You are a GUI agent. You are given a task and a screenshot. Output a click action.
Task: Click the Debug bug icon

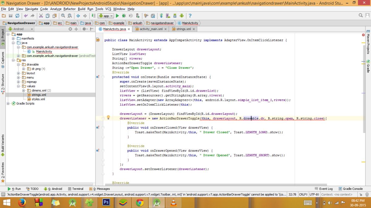[x=124, y=16]
